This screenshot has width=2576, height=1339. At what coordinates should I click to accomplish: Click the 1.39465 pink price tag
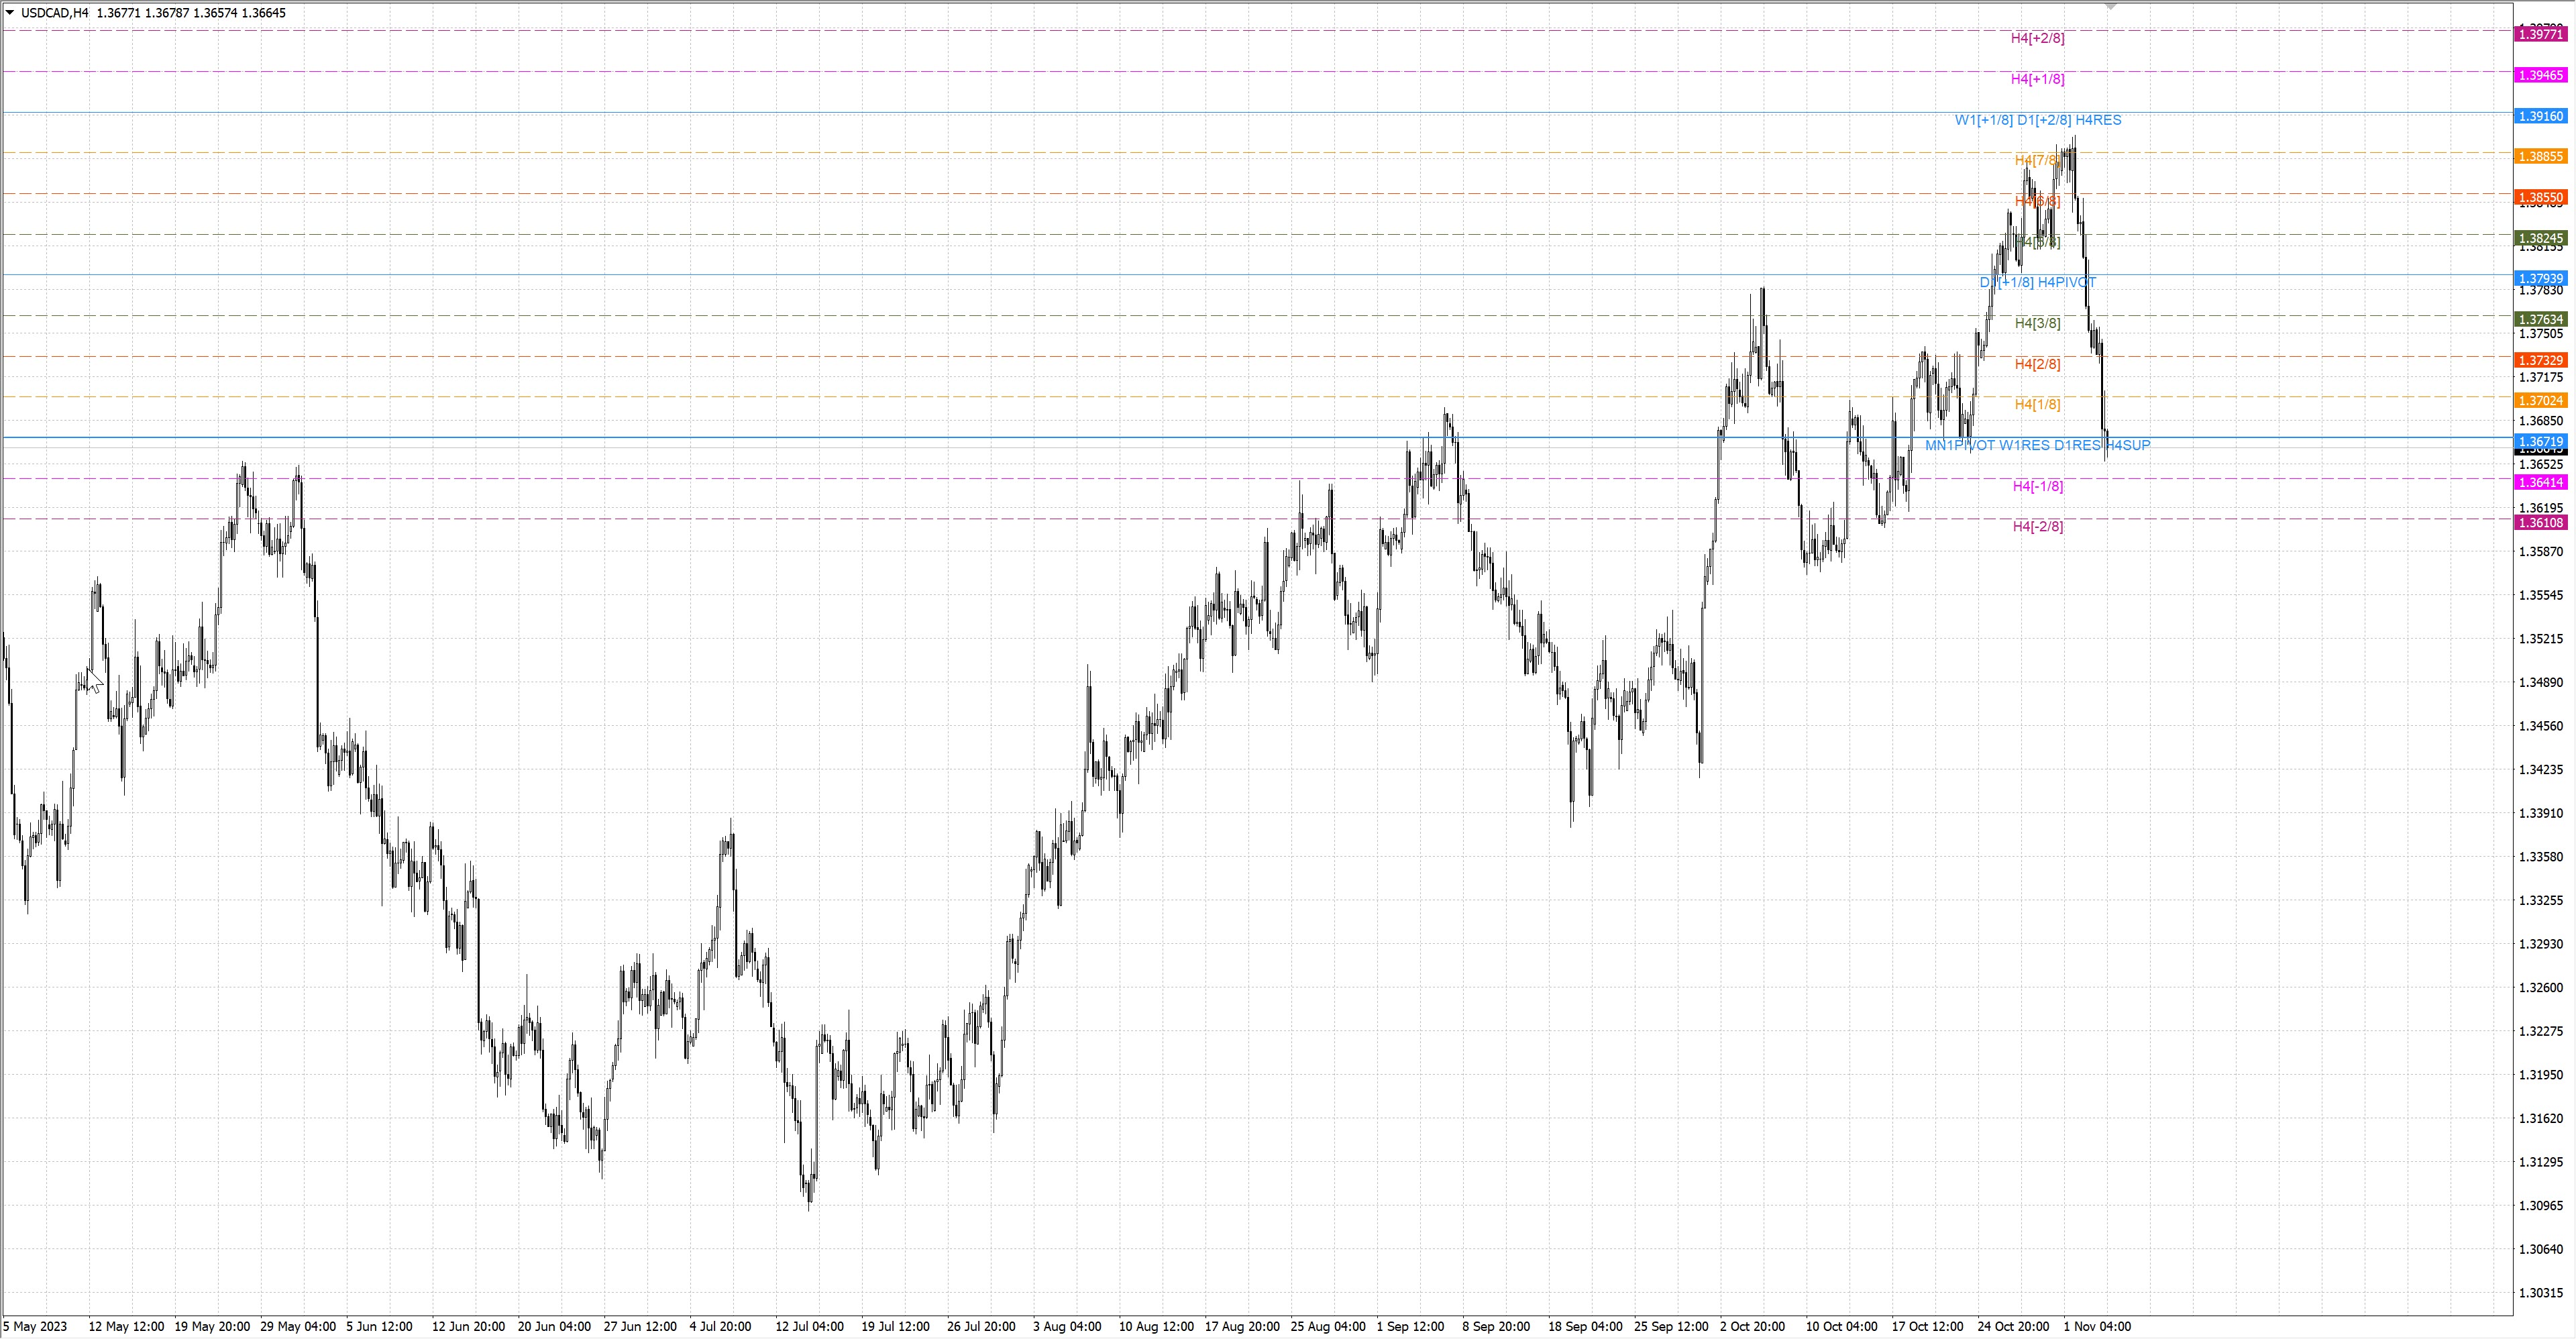click(x=2540, y=75)
